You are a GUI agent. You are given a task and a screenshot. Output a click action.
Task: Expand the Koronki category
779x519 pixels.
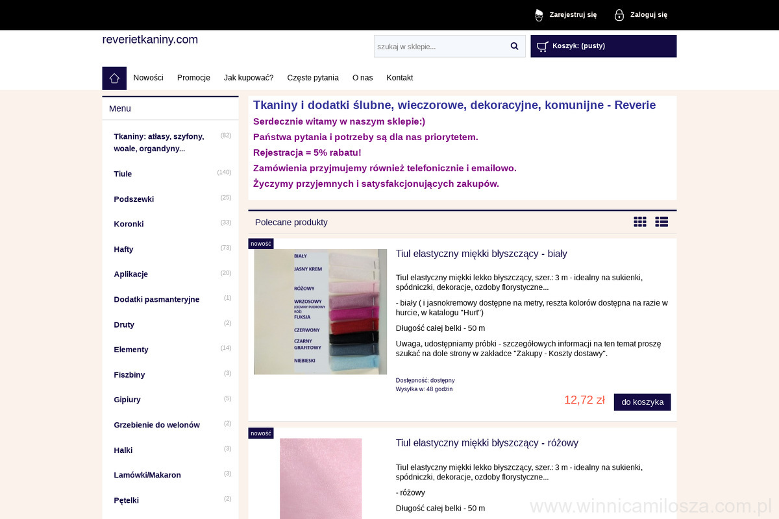pyautogui.click(x=129, y=224)
